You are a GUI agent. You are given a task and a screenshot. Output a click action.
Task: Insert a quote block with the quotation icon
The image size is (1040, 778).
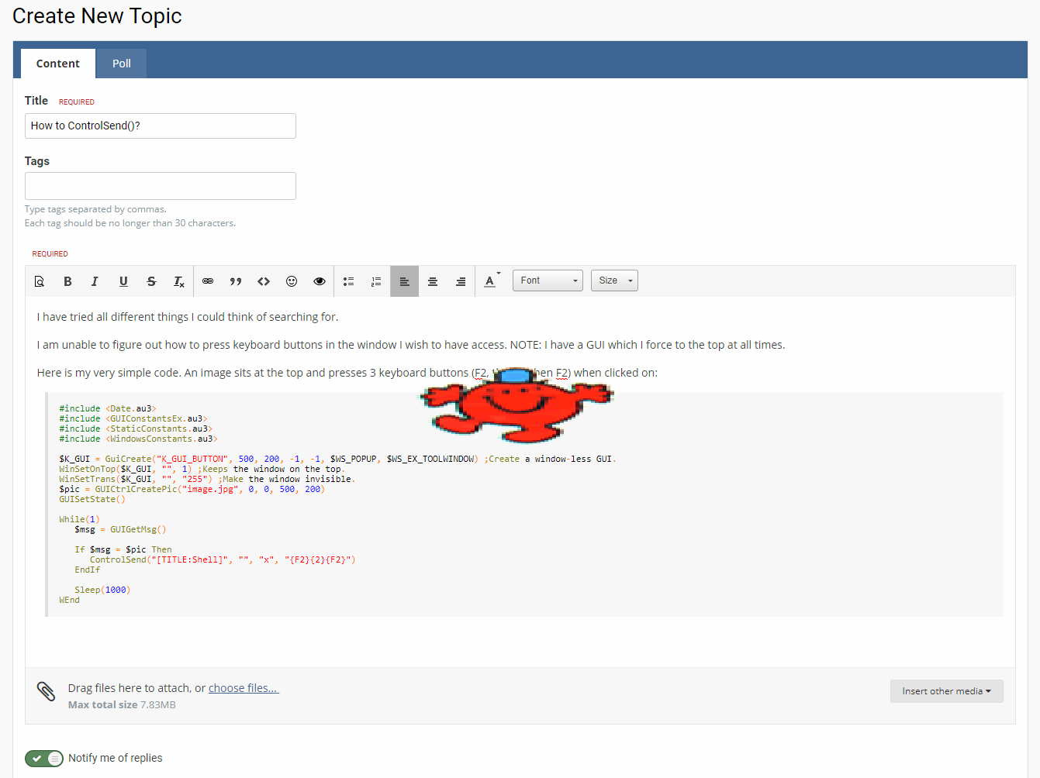pos(236,281)
